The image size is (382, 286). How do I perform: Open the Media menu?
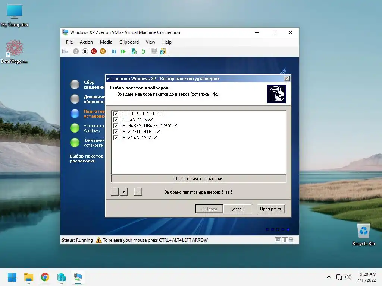coord(106,42)
